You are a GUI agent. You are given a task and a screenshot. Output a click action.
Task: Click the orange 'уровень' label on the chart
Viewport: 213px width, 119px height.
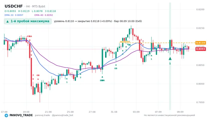coord(125,42)
